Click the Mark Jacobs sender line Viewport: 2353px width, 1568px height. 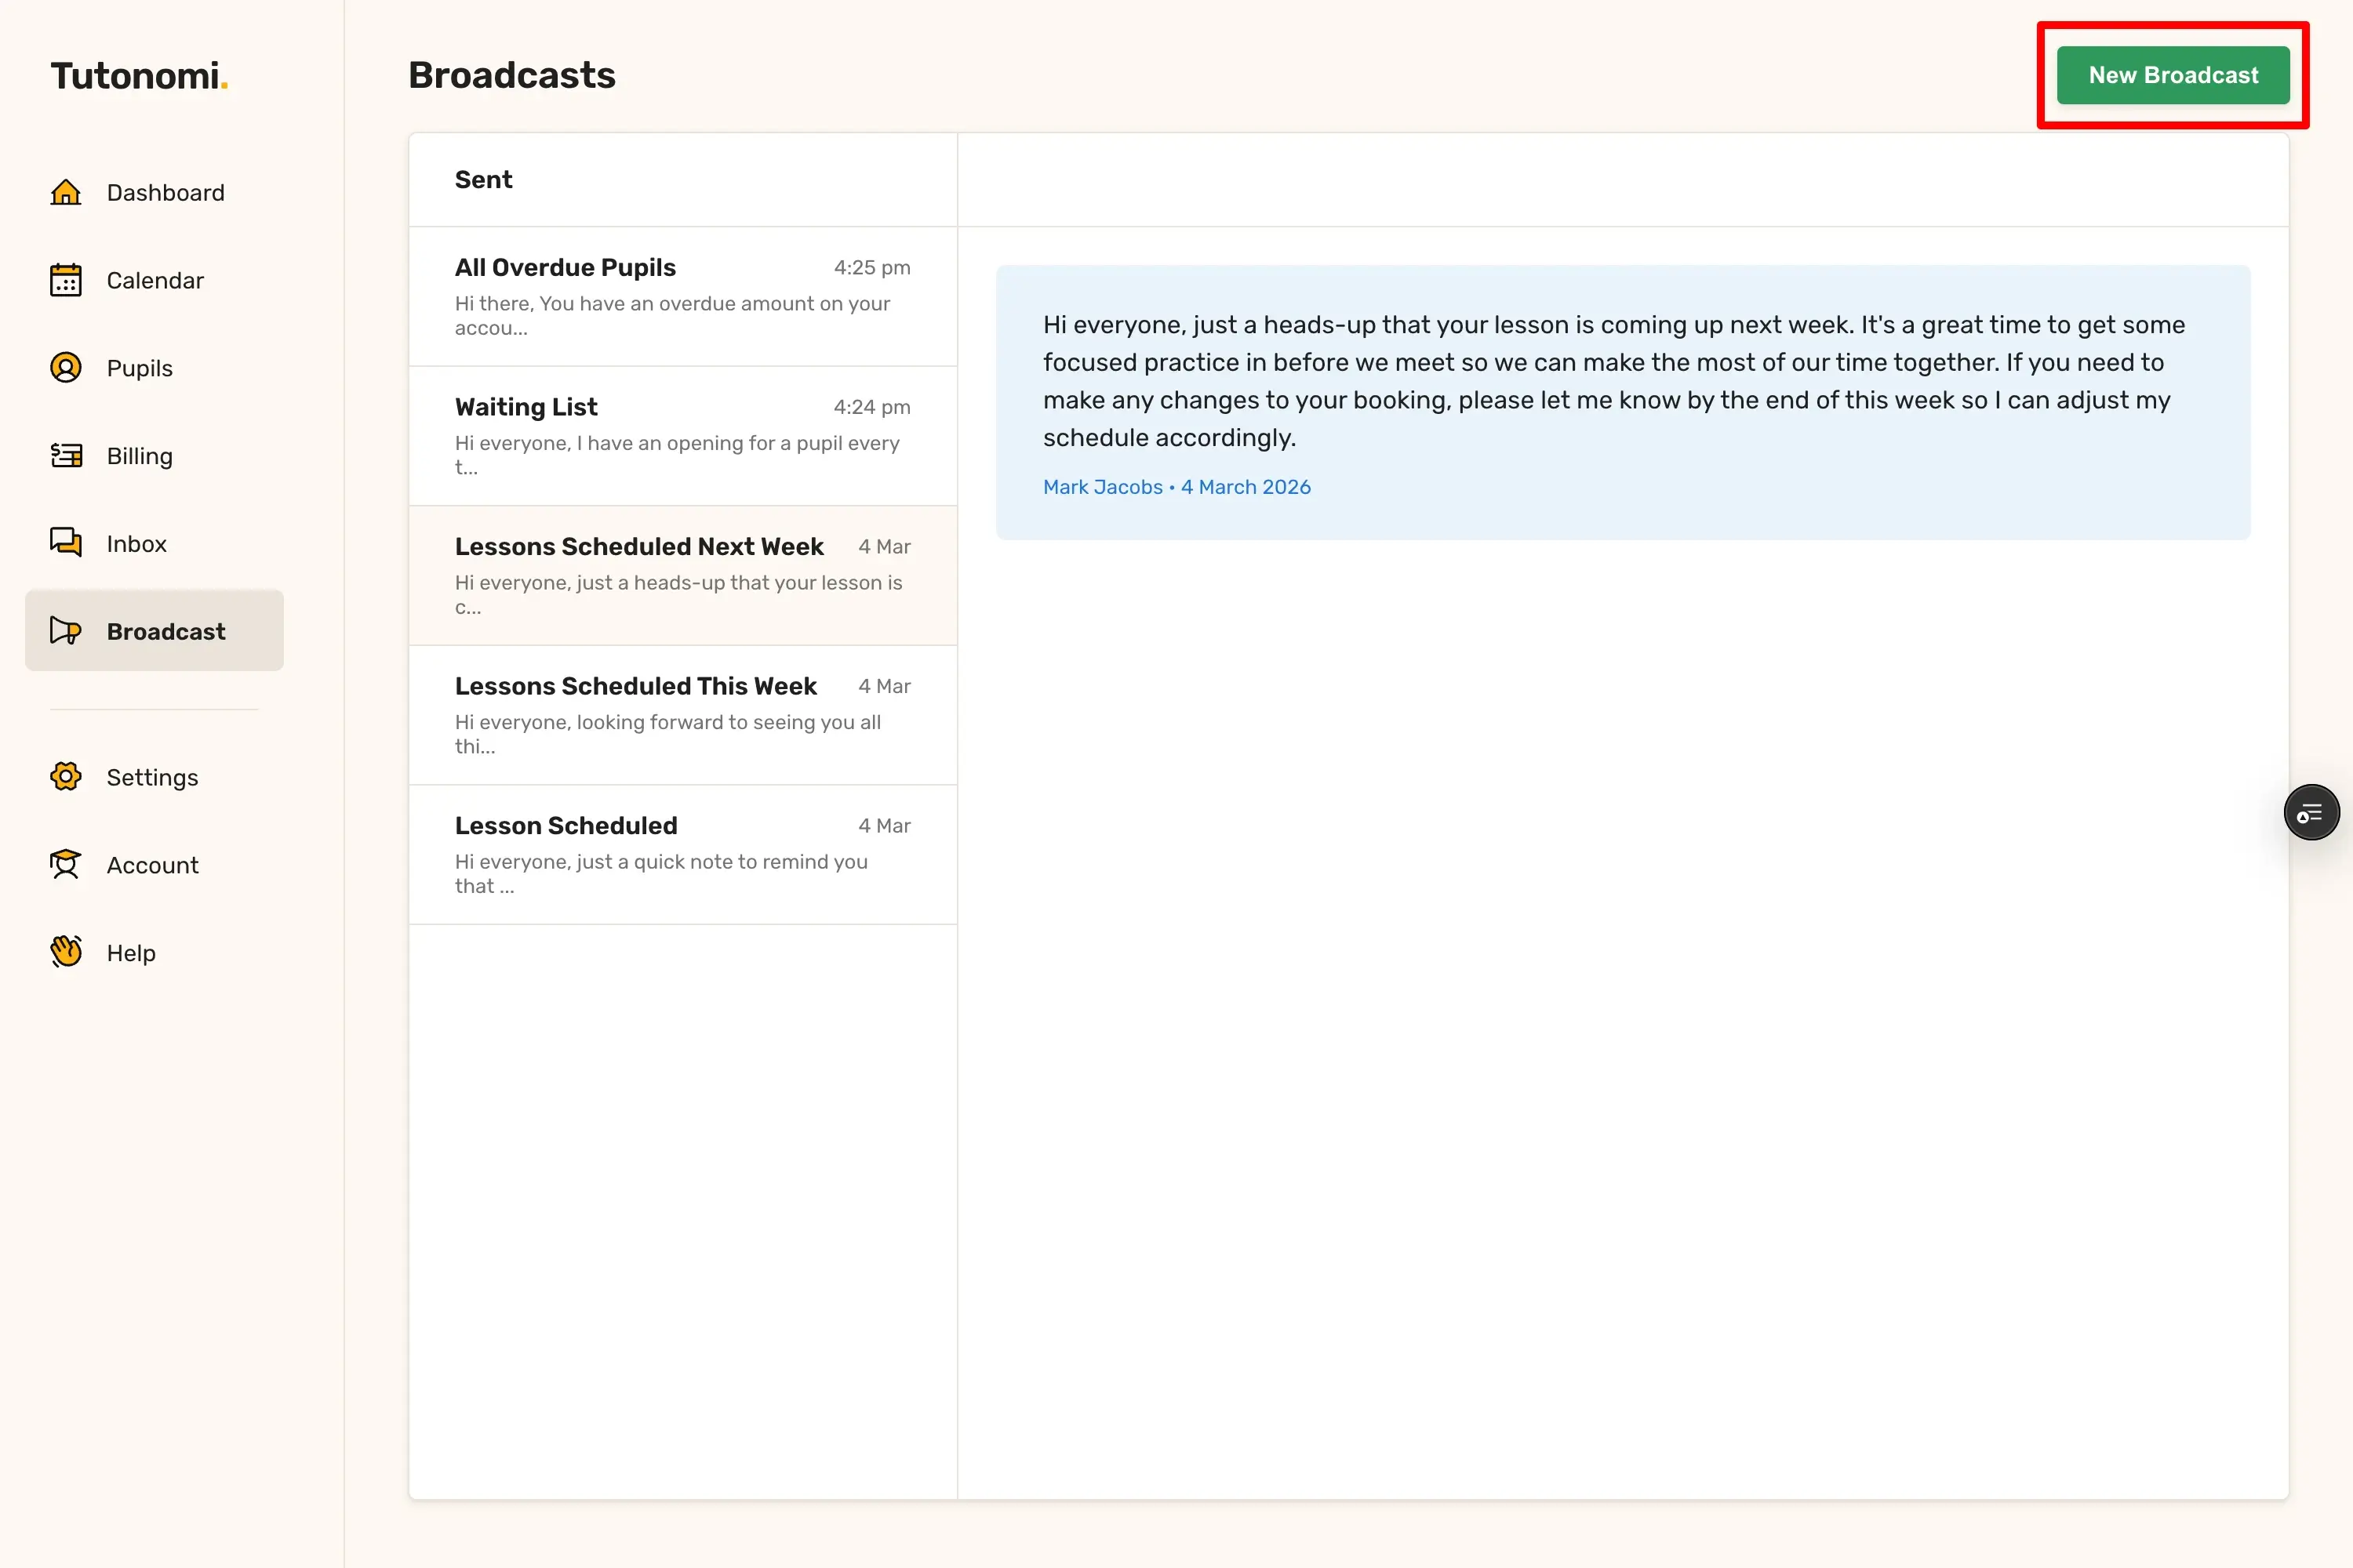[x=1176, y=487]
